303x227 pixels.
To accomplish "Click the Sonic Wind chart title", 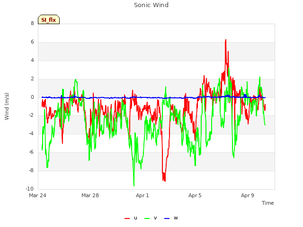I will click(x=151, y=5).
